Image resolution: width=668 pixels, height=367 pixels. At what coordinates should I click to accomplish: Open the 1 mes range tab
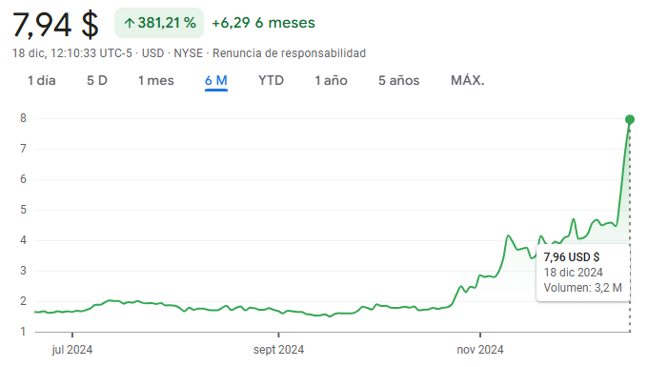[156, 81]
